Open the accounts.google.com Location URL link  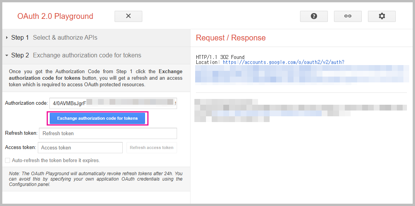[x=283, y=62]
